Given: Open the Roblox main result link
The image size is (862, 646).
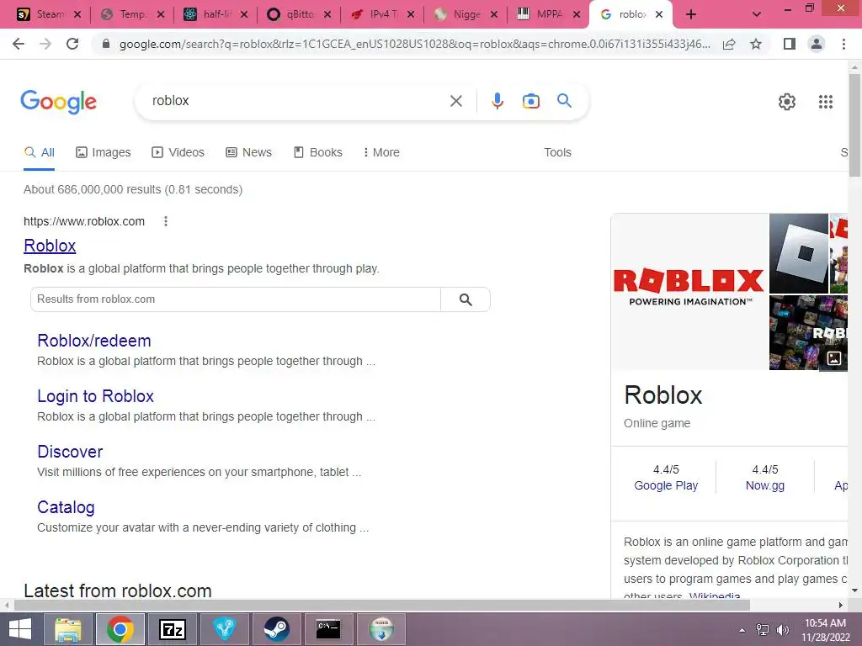Looking at the screenshot, I should (50, 246).
